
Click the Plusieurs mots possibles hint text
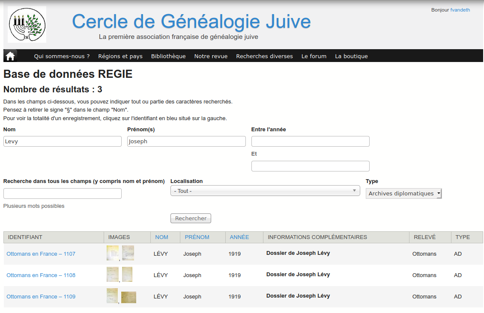(x=34, y=206)
